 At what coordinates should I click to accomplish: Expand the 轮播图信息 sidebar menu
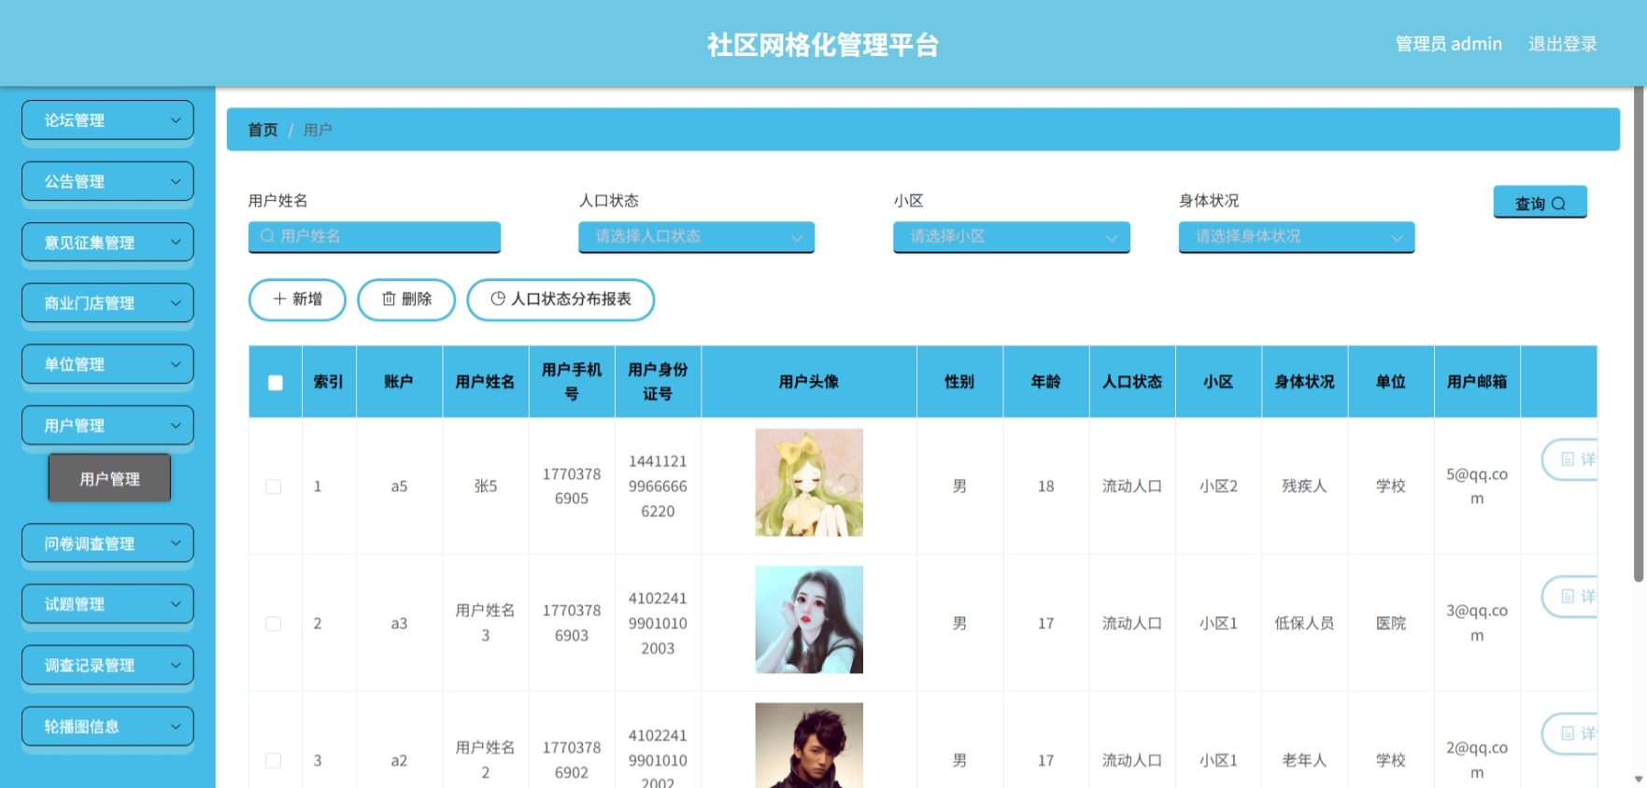click(107, 726)
